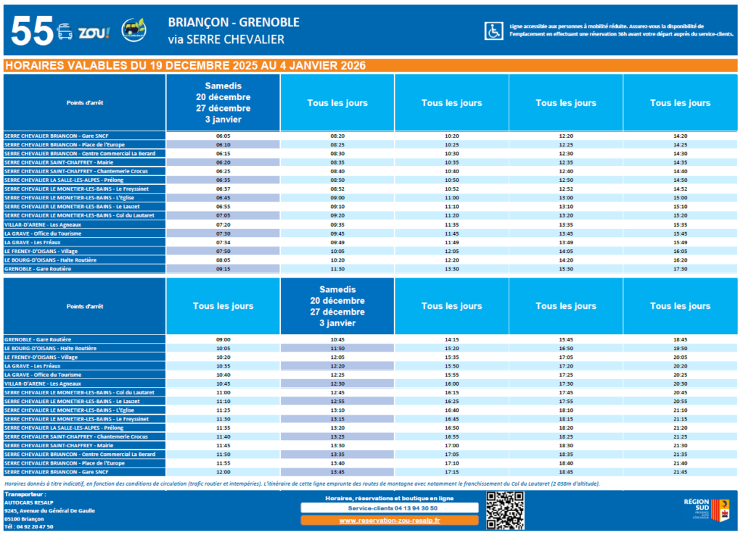Screen dimensions: 743x535
Task: Click the large 55 line number
Action: pos(32,32)
